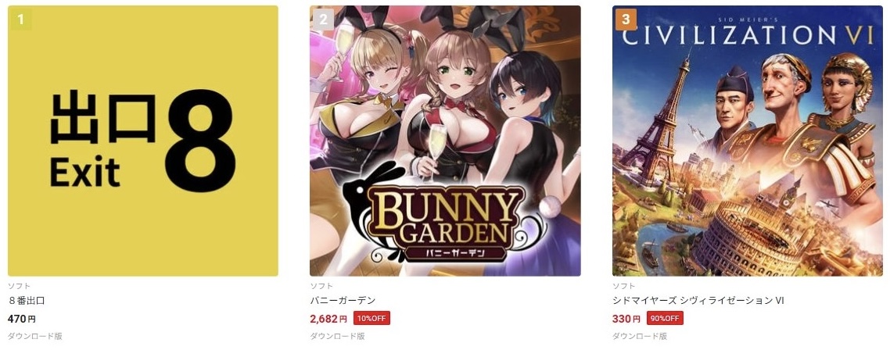Click the 90%OFF discount badge

(665, 319)
